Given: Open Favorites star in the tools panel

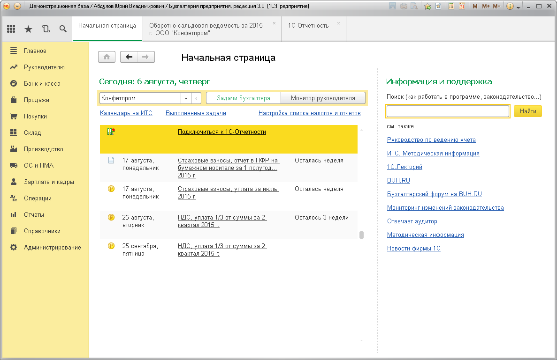Looking at the screenshot, I should [28, 29].
